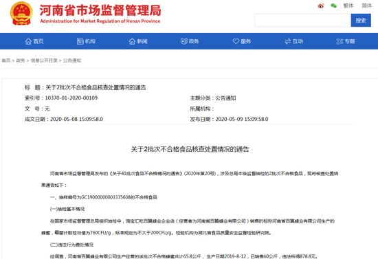Open the 首页 navigation item
This screenshot has width=378, height=259.
38,41
